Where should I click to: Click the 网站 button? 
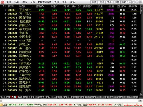coord(117,2)
